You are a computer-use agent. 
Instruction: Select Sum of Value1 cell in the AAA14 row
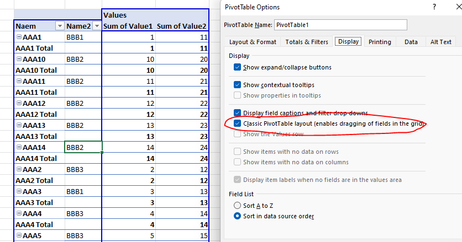coord(129,147)
